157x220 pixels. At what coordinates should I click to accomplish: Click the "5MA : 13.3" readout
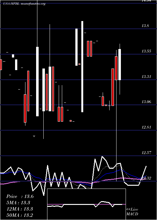click(18, 203)
